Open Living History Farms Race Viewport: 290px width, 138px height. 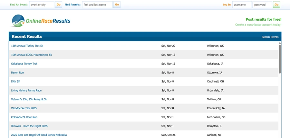coord(26,91)
